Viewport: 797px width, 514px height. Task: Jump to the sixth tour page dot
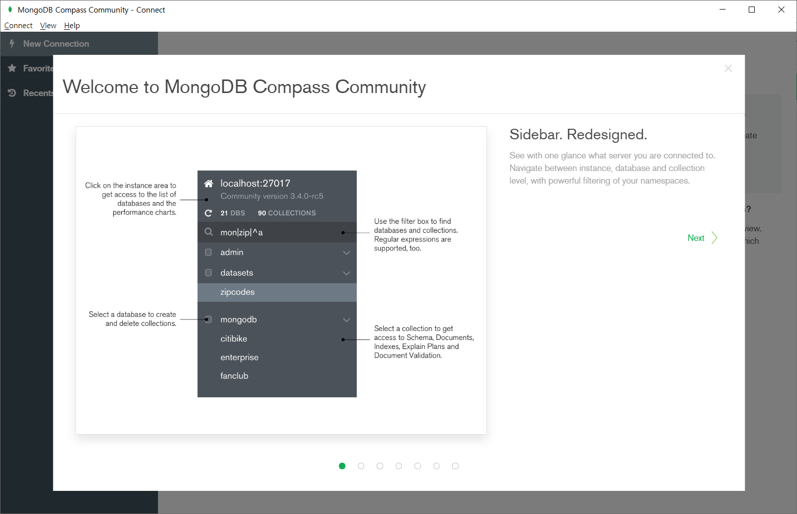click(436, 466)
